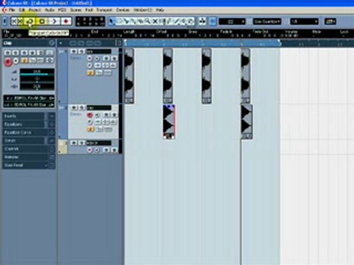Open the Transport menu
Image resolution: width=354 pixels, height=265 pixels.
click(104, 10)
